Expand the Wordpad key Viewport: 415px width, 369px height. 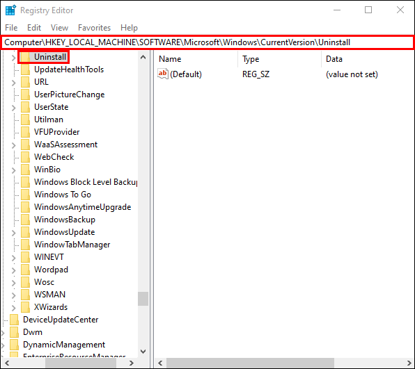coord(13,270)
